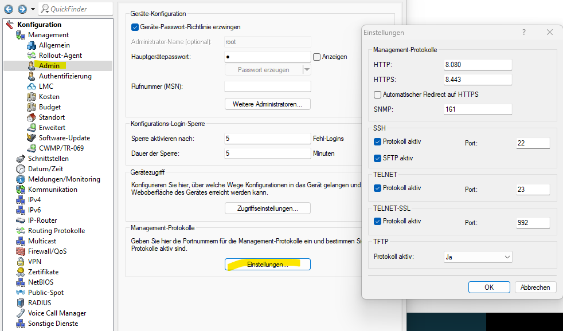
Task: Click the LMC cloud icon
Action: [32, 86]
